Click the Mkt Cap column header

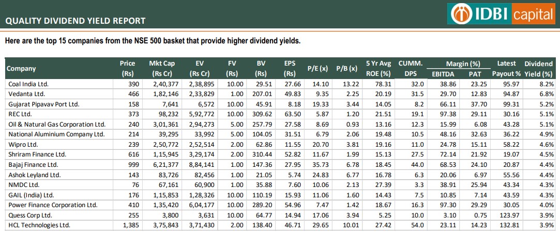pyautogui.click(x=162, y=68)
